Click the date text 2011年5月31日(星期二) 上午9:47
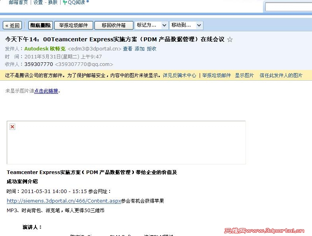 63,57
